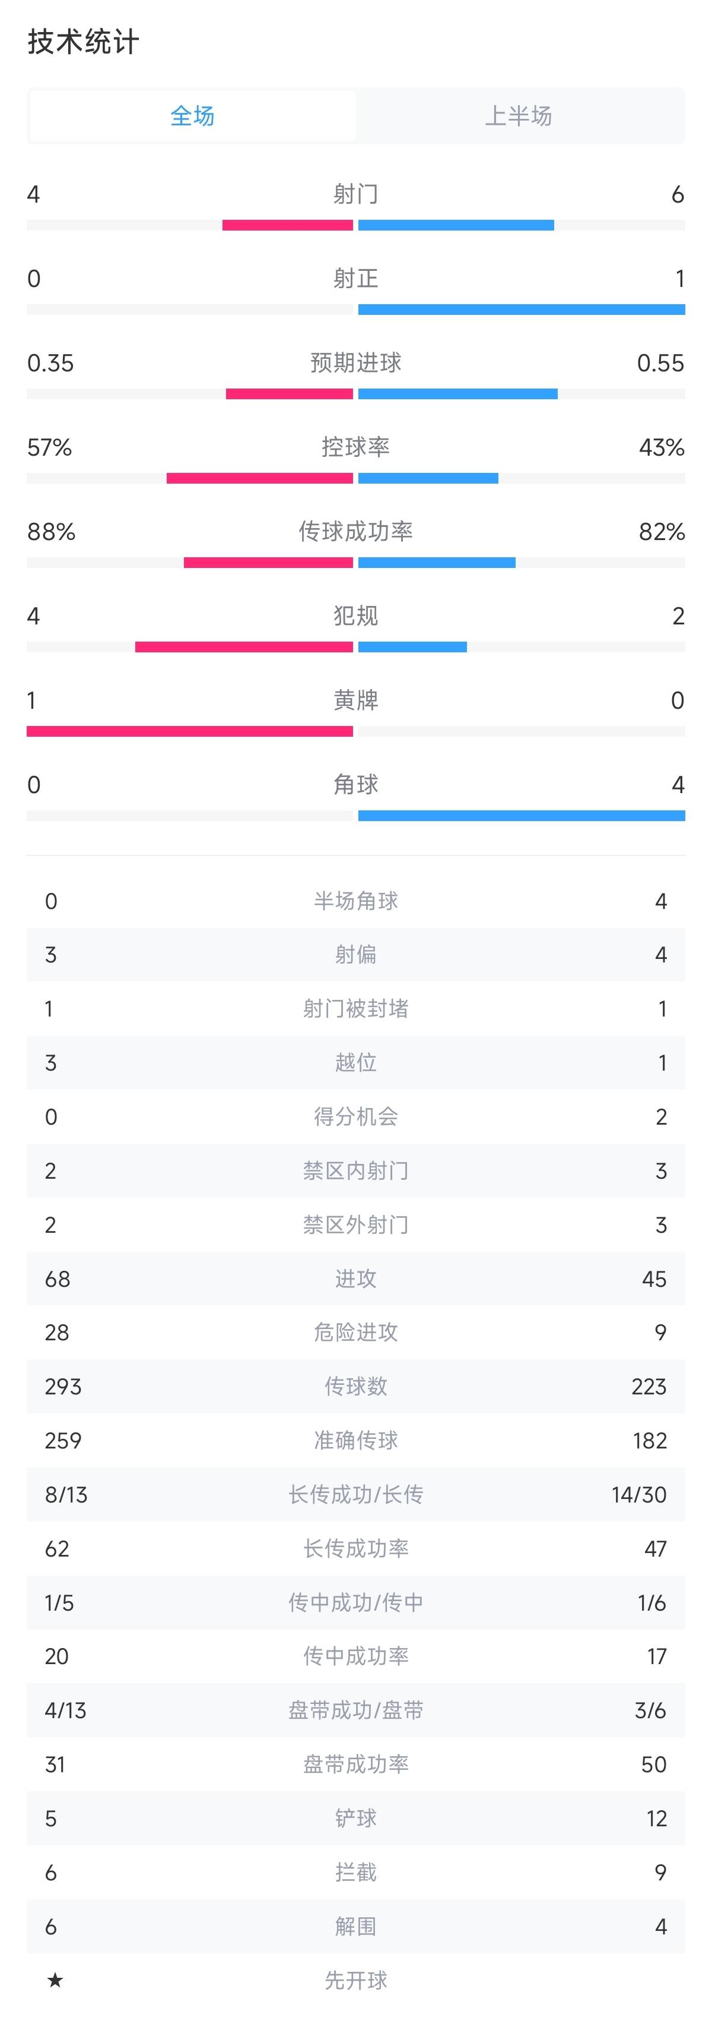Click the pink 黄牌 bar
The image size is (712, 2020).
(189, 731)
